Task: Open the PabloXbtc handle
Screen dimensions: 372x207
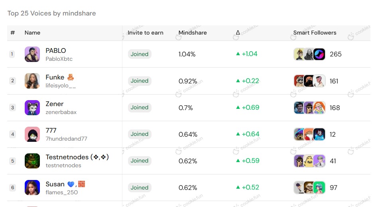Action: (x=59, y=59)
